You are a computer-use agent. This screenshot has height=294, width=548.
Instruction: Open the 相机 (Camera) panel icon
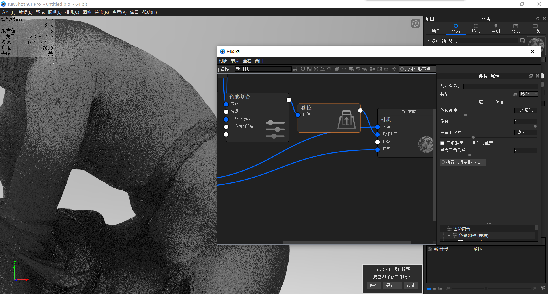(515, 28)
